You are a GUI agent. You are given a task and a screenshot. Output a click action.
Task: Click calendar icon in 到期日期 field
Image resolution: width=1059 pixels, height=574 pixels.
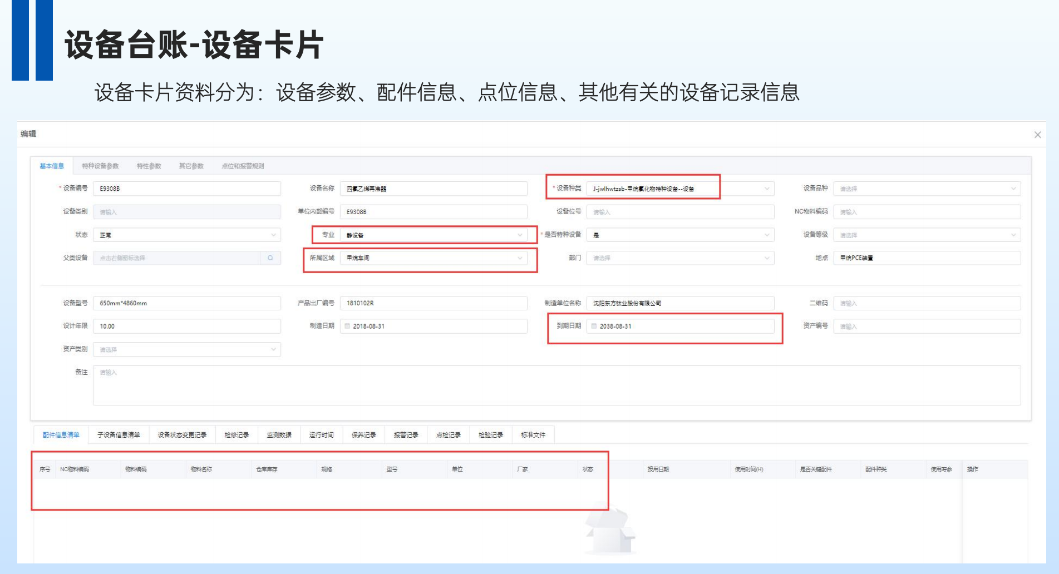[594, 326]
